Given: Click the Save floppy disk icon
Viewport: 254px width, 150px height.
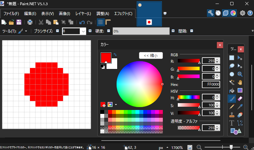Looking at the screenshot, I should pyautogui.click(x=19, y=22).
